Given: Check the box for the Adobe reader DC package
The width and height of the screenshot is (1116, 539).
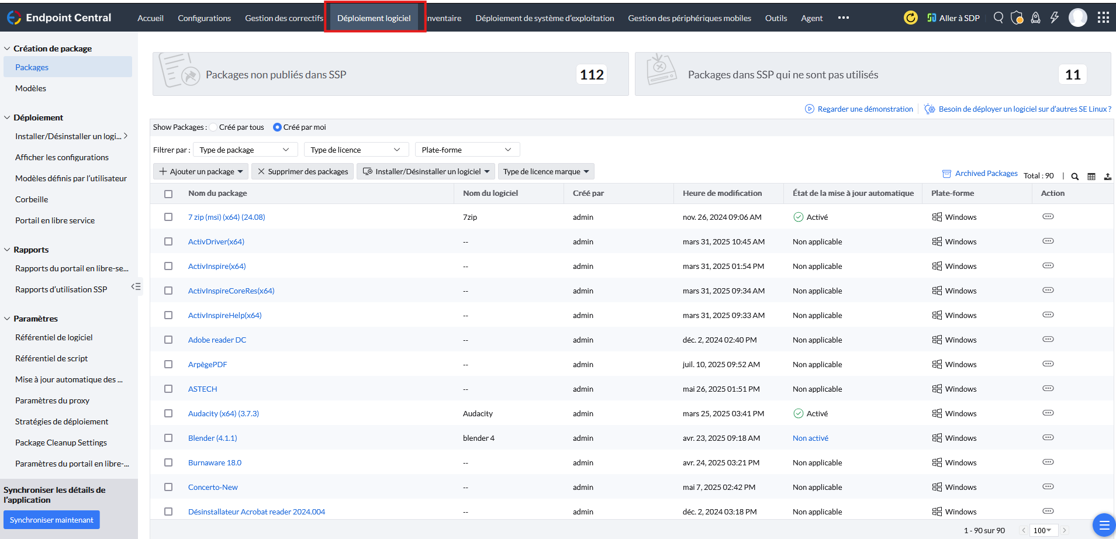Looking at the screenshot, I should point(168,340).
